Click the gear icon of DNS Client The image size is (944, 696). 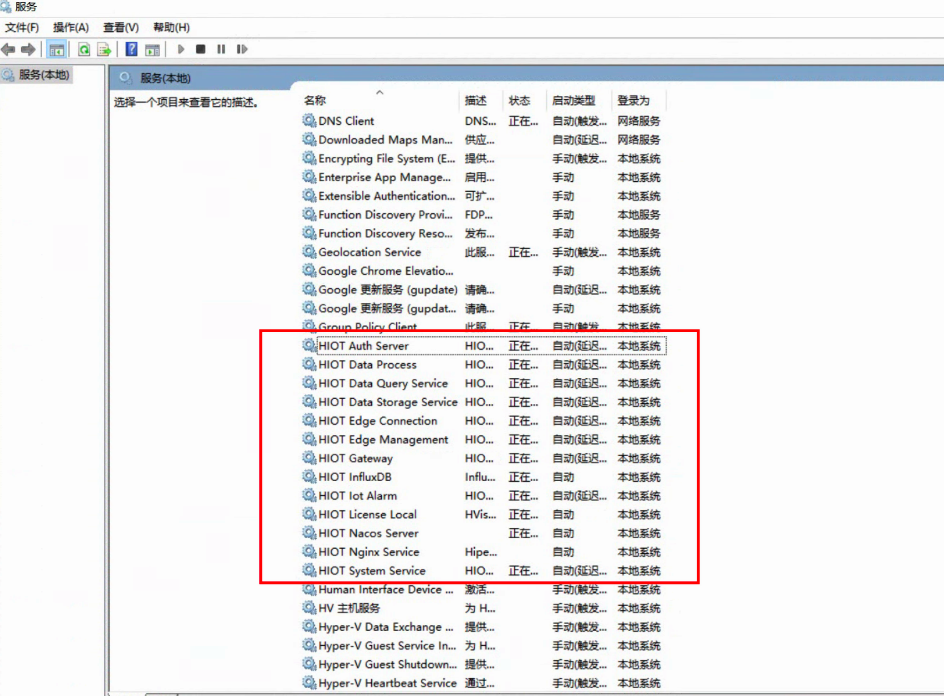coord(309,121)
